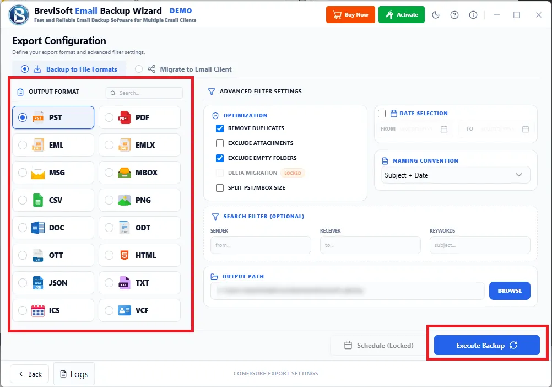Click the VCF contact card icon
552x387 pixels.
[125, 310]
